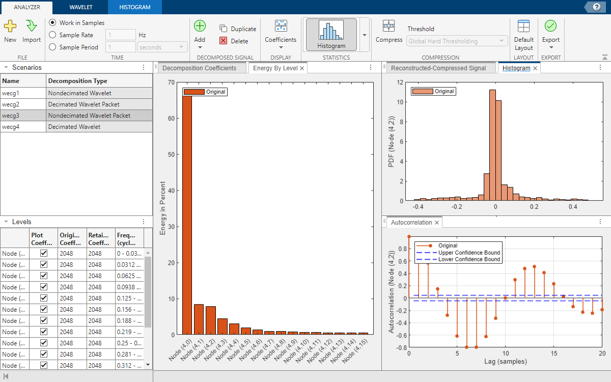The height and width of the screenshot is (382, 611).
Task: Collapse the Levels panel
Action: [x=6, y=222]
